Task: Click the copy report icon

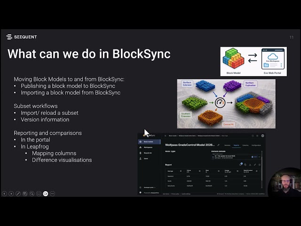Action: point(246,165)
